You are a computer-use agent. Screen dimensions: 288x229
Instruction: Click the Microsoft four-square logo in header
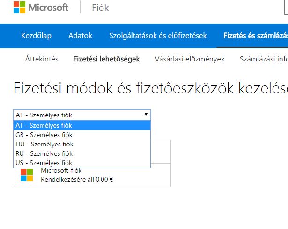[19, 8]
